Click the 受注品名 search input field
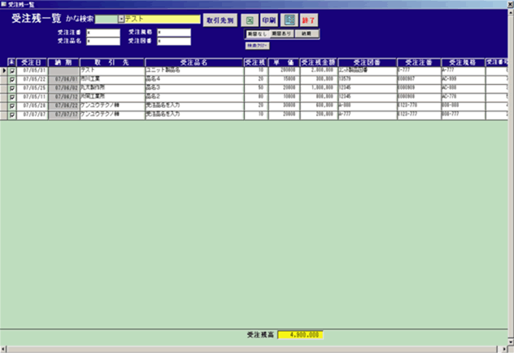Viewport: 514px width, 353px height. click(102, 40)
